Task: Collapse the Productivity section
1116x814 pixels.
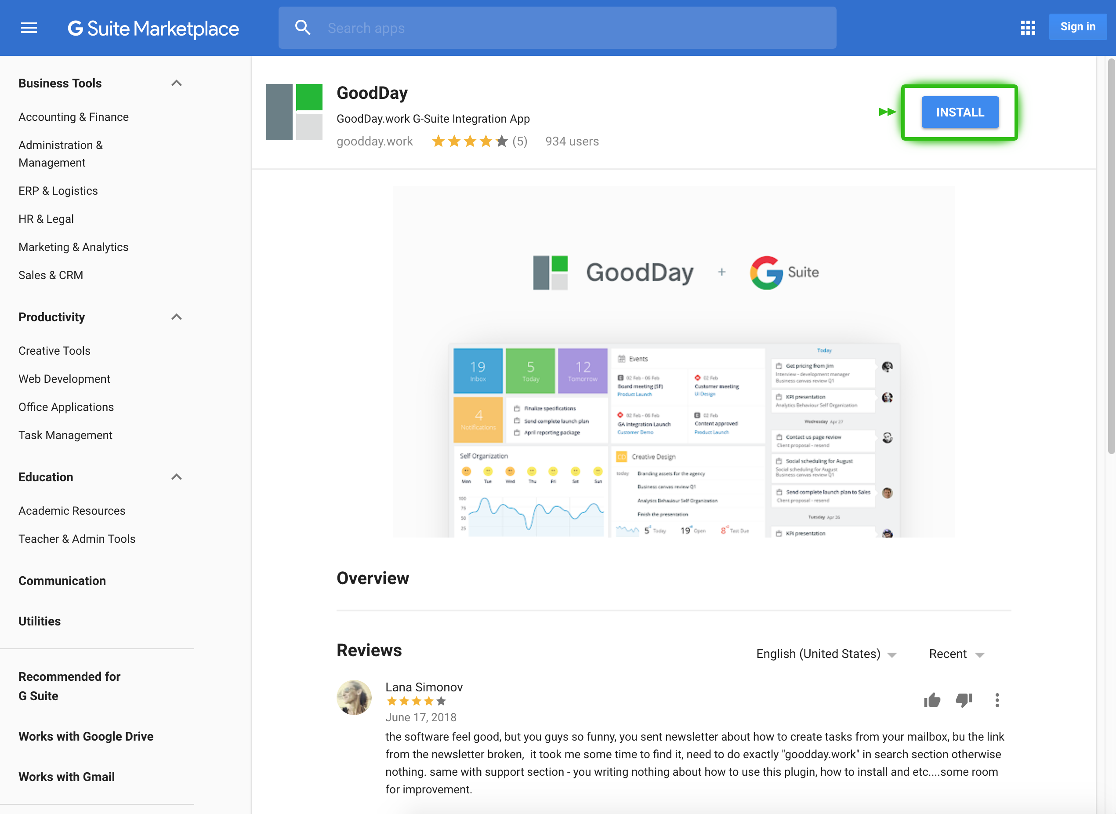Action: 176,317
